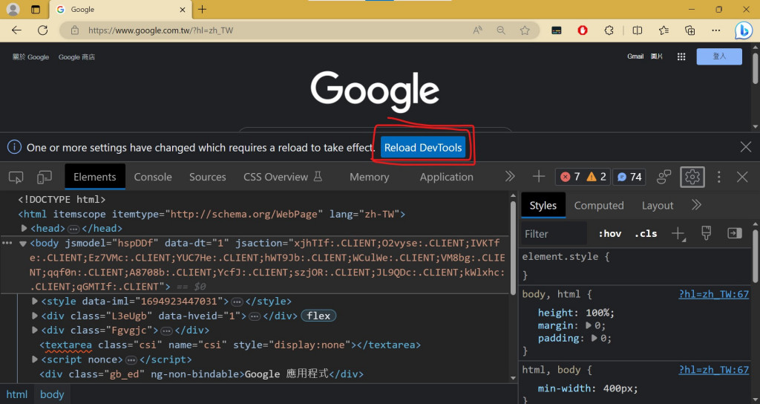Viewport: 760px width, 404px height.
Task: Open the zoom icon in address bar
Action: point(501,30)
